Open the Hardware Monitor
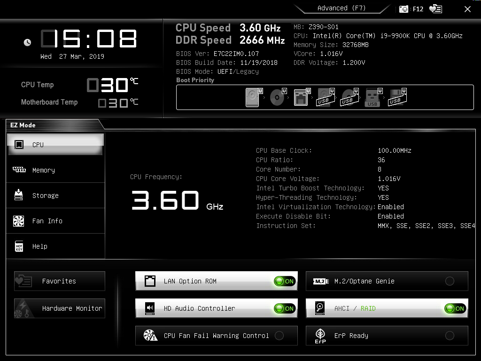 tap(59, 308)
